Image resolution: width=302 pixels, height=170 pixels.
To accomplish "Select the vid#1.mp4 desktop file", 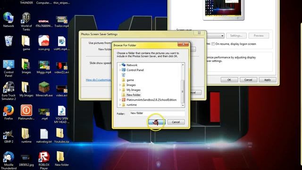I will click(62, 43).
